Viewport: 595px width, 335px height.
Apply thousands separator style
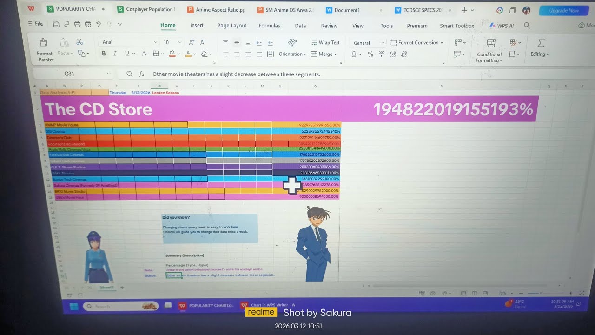click(382, 54)
